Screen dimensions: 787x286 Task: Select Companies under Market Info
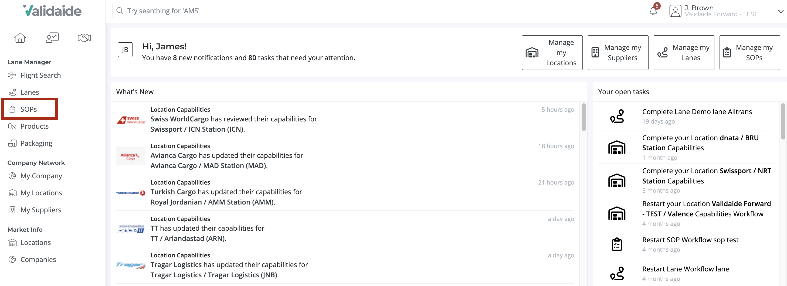pyautogui.click(x=38, y=259)
